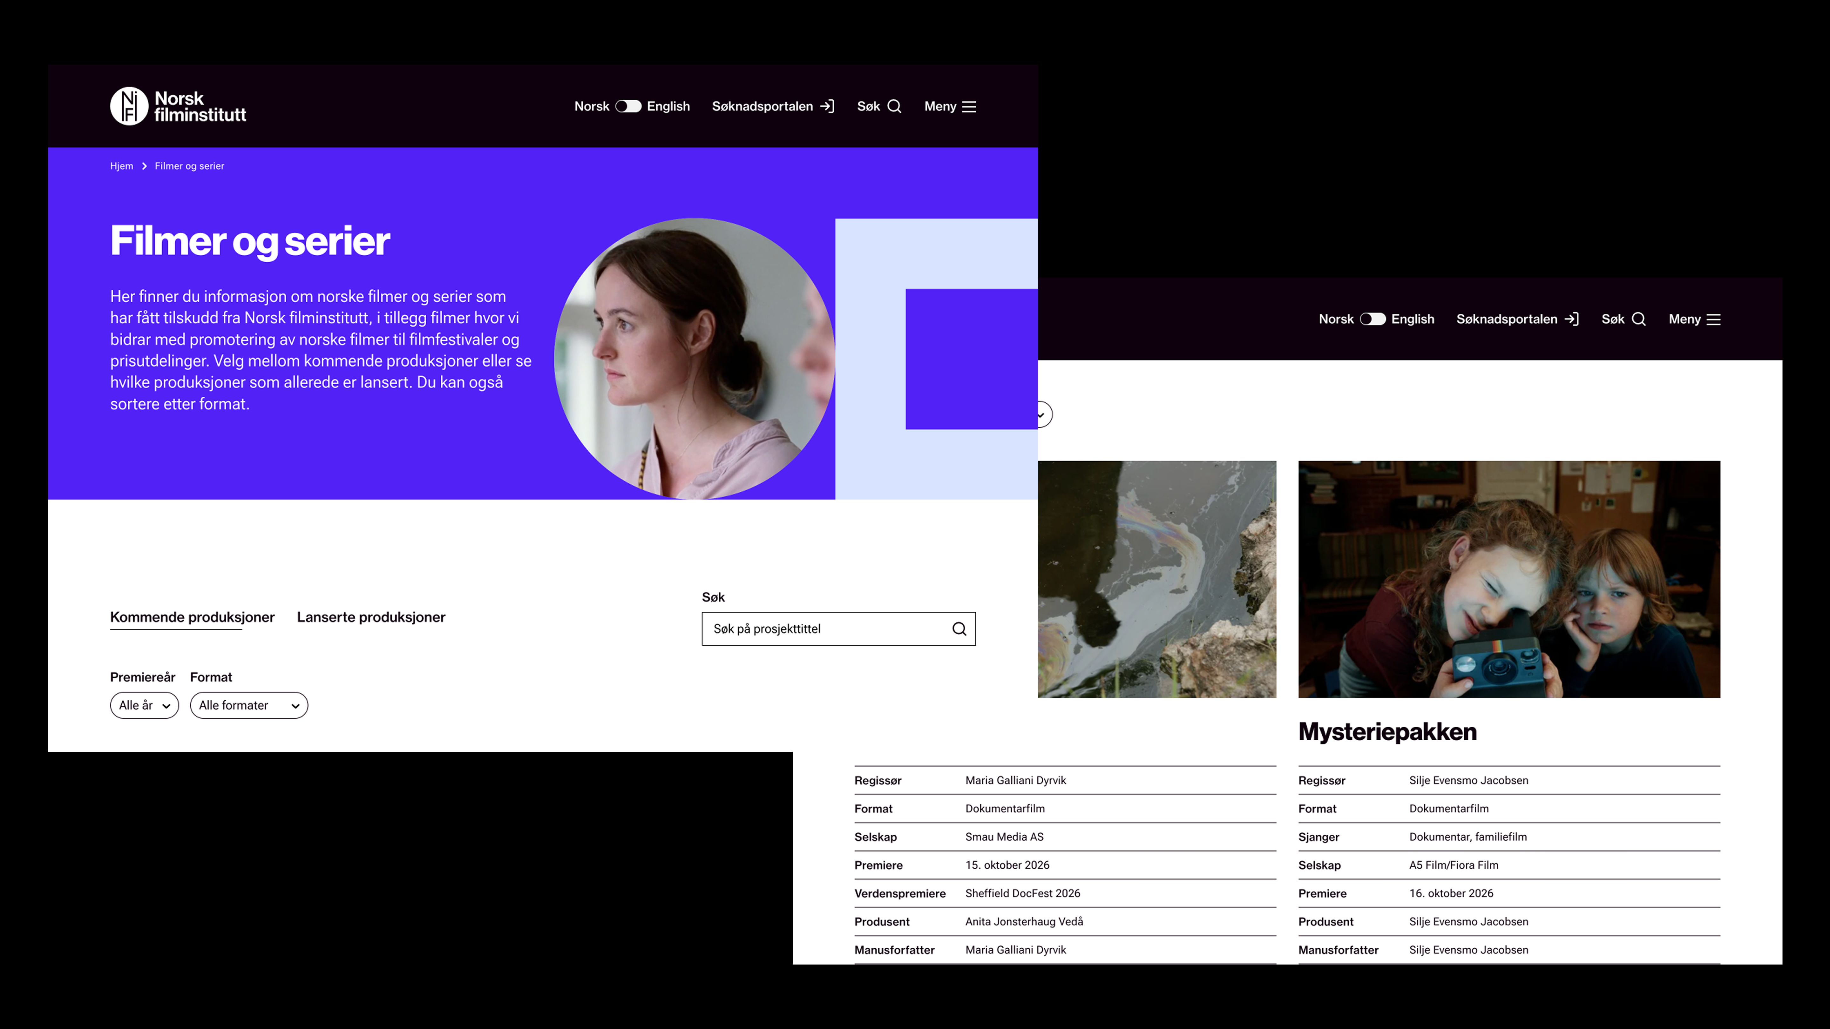Click the Norsk filminstitutt logo
Viewport: 1830px width, 1029px height.
click(x=178, y=106)
